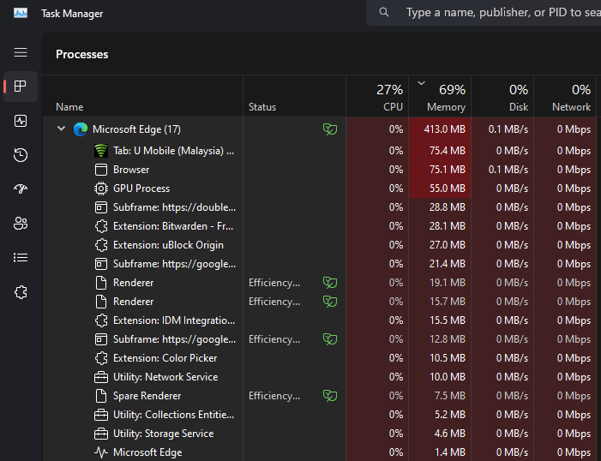
Task: Click the sort arrow above Memory column
Action: pos(422,83)
